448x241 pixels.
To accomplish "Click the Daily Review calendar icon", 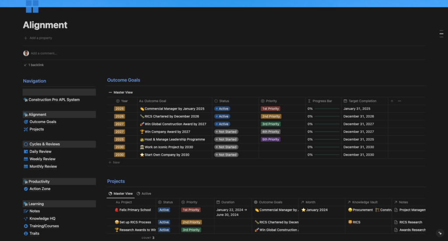I will pyautogui.click(x=26, y=152).
